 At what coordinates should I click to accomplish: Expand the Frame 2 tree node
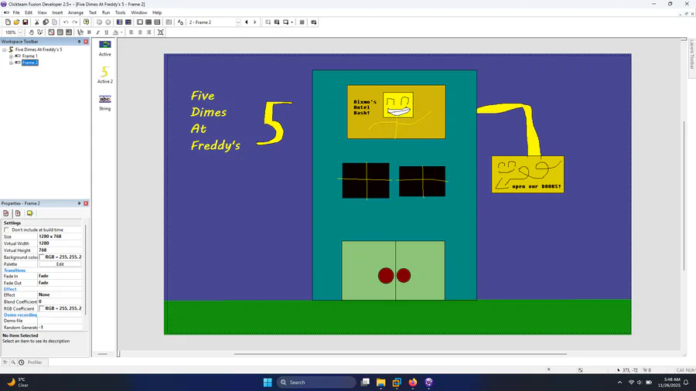click(x=11, y=63)
